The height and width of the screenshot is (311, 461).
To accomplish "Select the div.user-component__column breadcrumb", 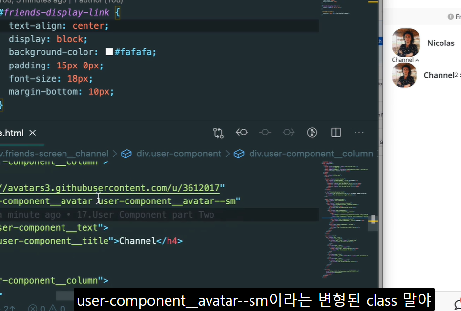I will pyautogui.click(x=311, y=154).
